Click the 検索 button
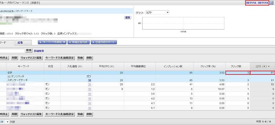275x125 pixels. [29, 51]
